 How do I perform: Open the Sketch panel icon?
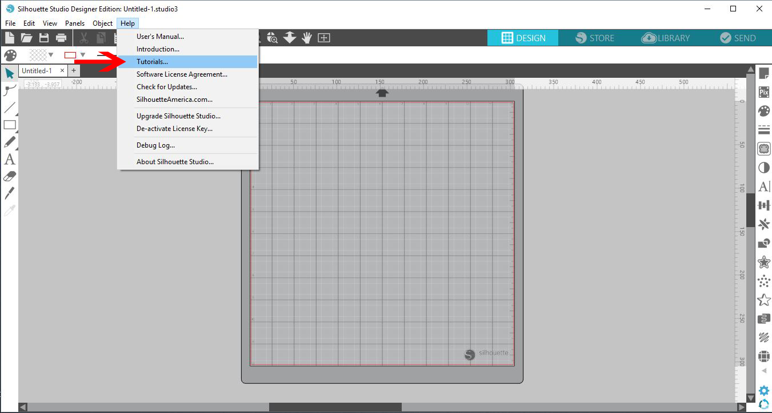click(x=763, y=337)
